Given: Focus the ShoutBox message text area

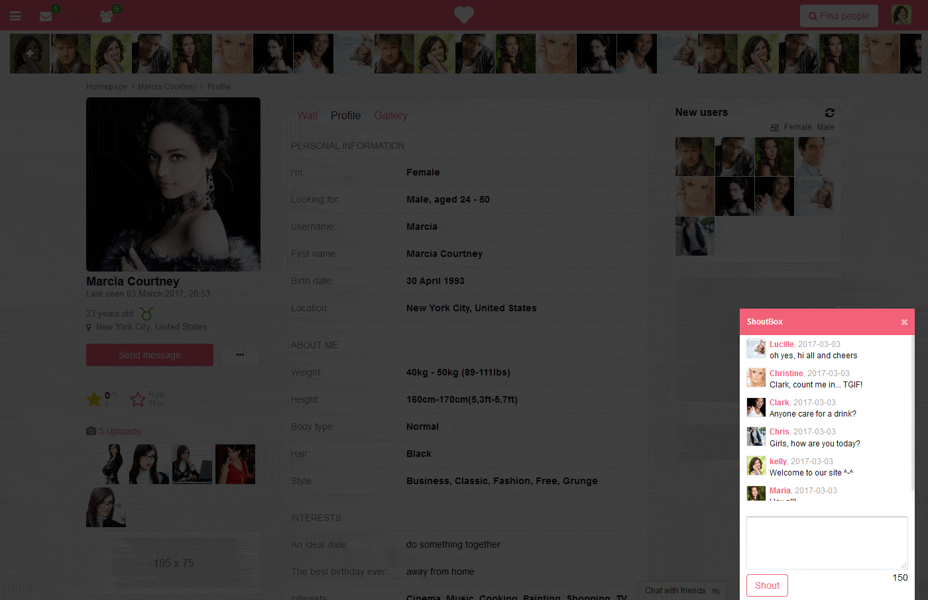Looking at the screenshot, I should click(x=827, y=543).
